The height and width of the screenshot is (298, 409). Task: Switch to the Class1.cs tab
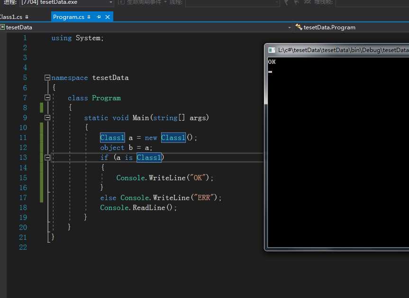[11, 17]
